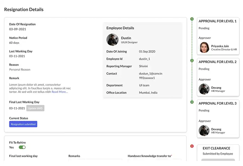
Task: Click the email dustun_1@conv.in
Action: point(151,74)
